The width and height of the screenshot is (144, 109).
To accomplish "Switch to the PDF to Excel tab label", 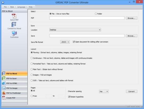I will pyautogui.click(x=11, y=79).
